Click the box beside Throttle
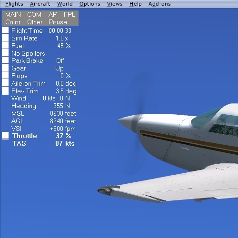238x238 pixels. (x=5, y=136)
